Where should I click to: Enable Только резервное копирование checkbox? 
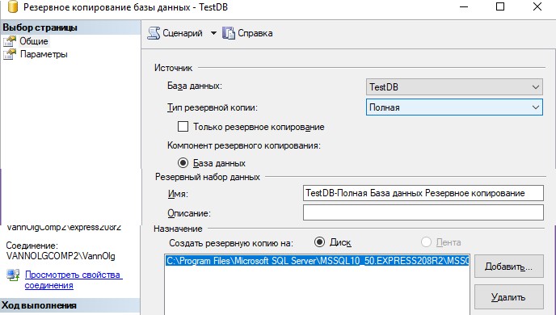(x=183, y=127)
